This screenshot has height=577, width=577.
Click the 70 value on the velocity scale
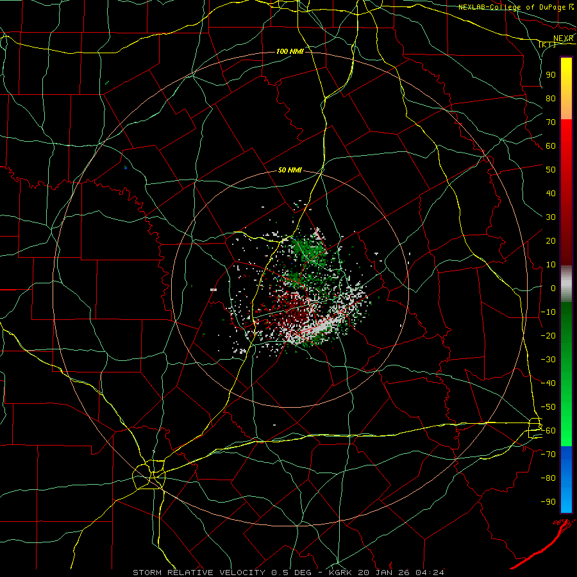551,122
